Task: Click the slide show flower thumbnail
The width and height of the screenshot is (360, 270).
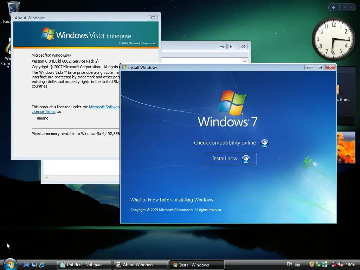Action: click(346, 148)
